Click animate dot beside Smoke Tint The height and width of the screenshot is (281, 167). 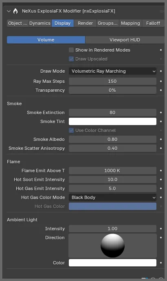(161, 121)
